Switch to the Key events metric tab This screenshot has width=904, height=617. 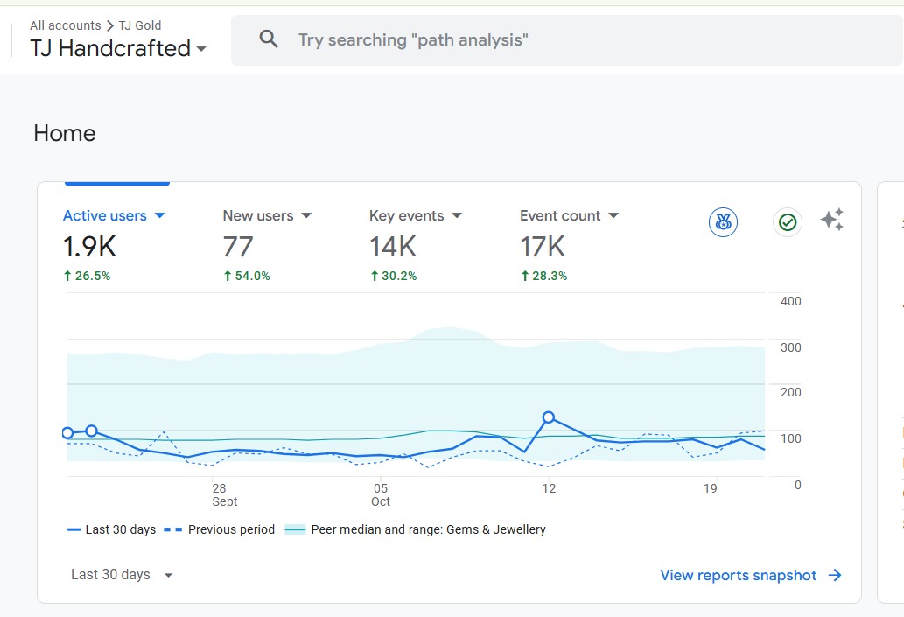(x=406, y=215)
